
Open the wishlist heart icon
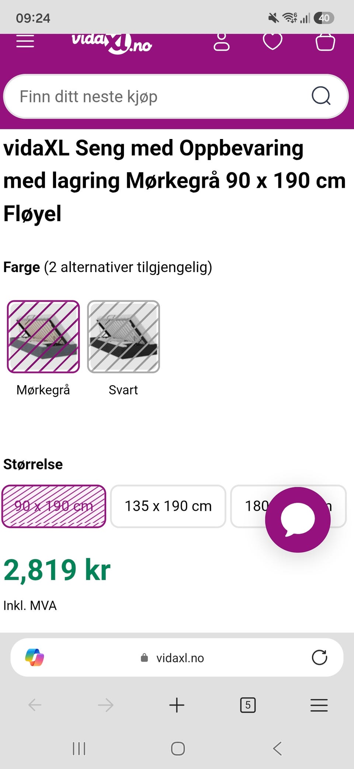(273, 41)
